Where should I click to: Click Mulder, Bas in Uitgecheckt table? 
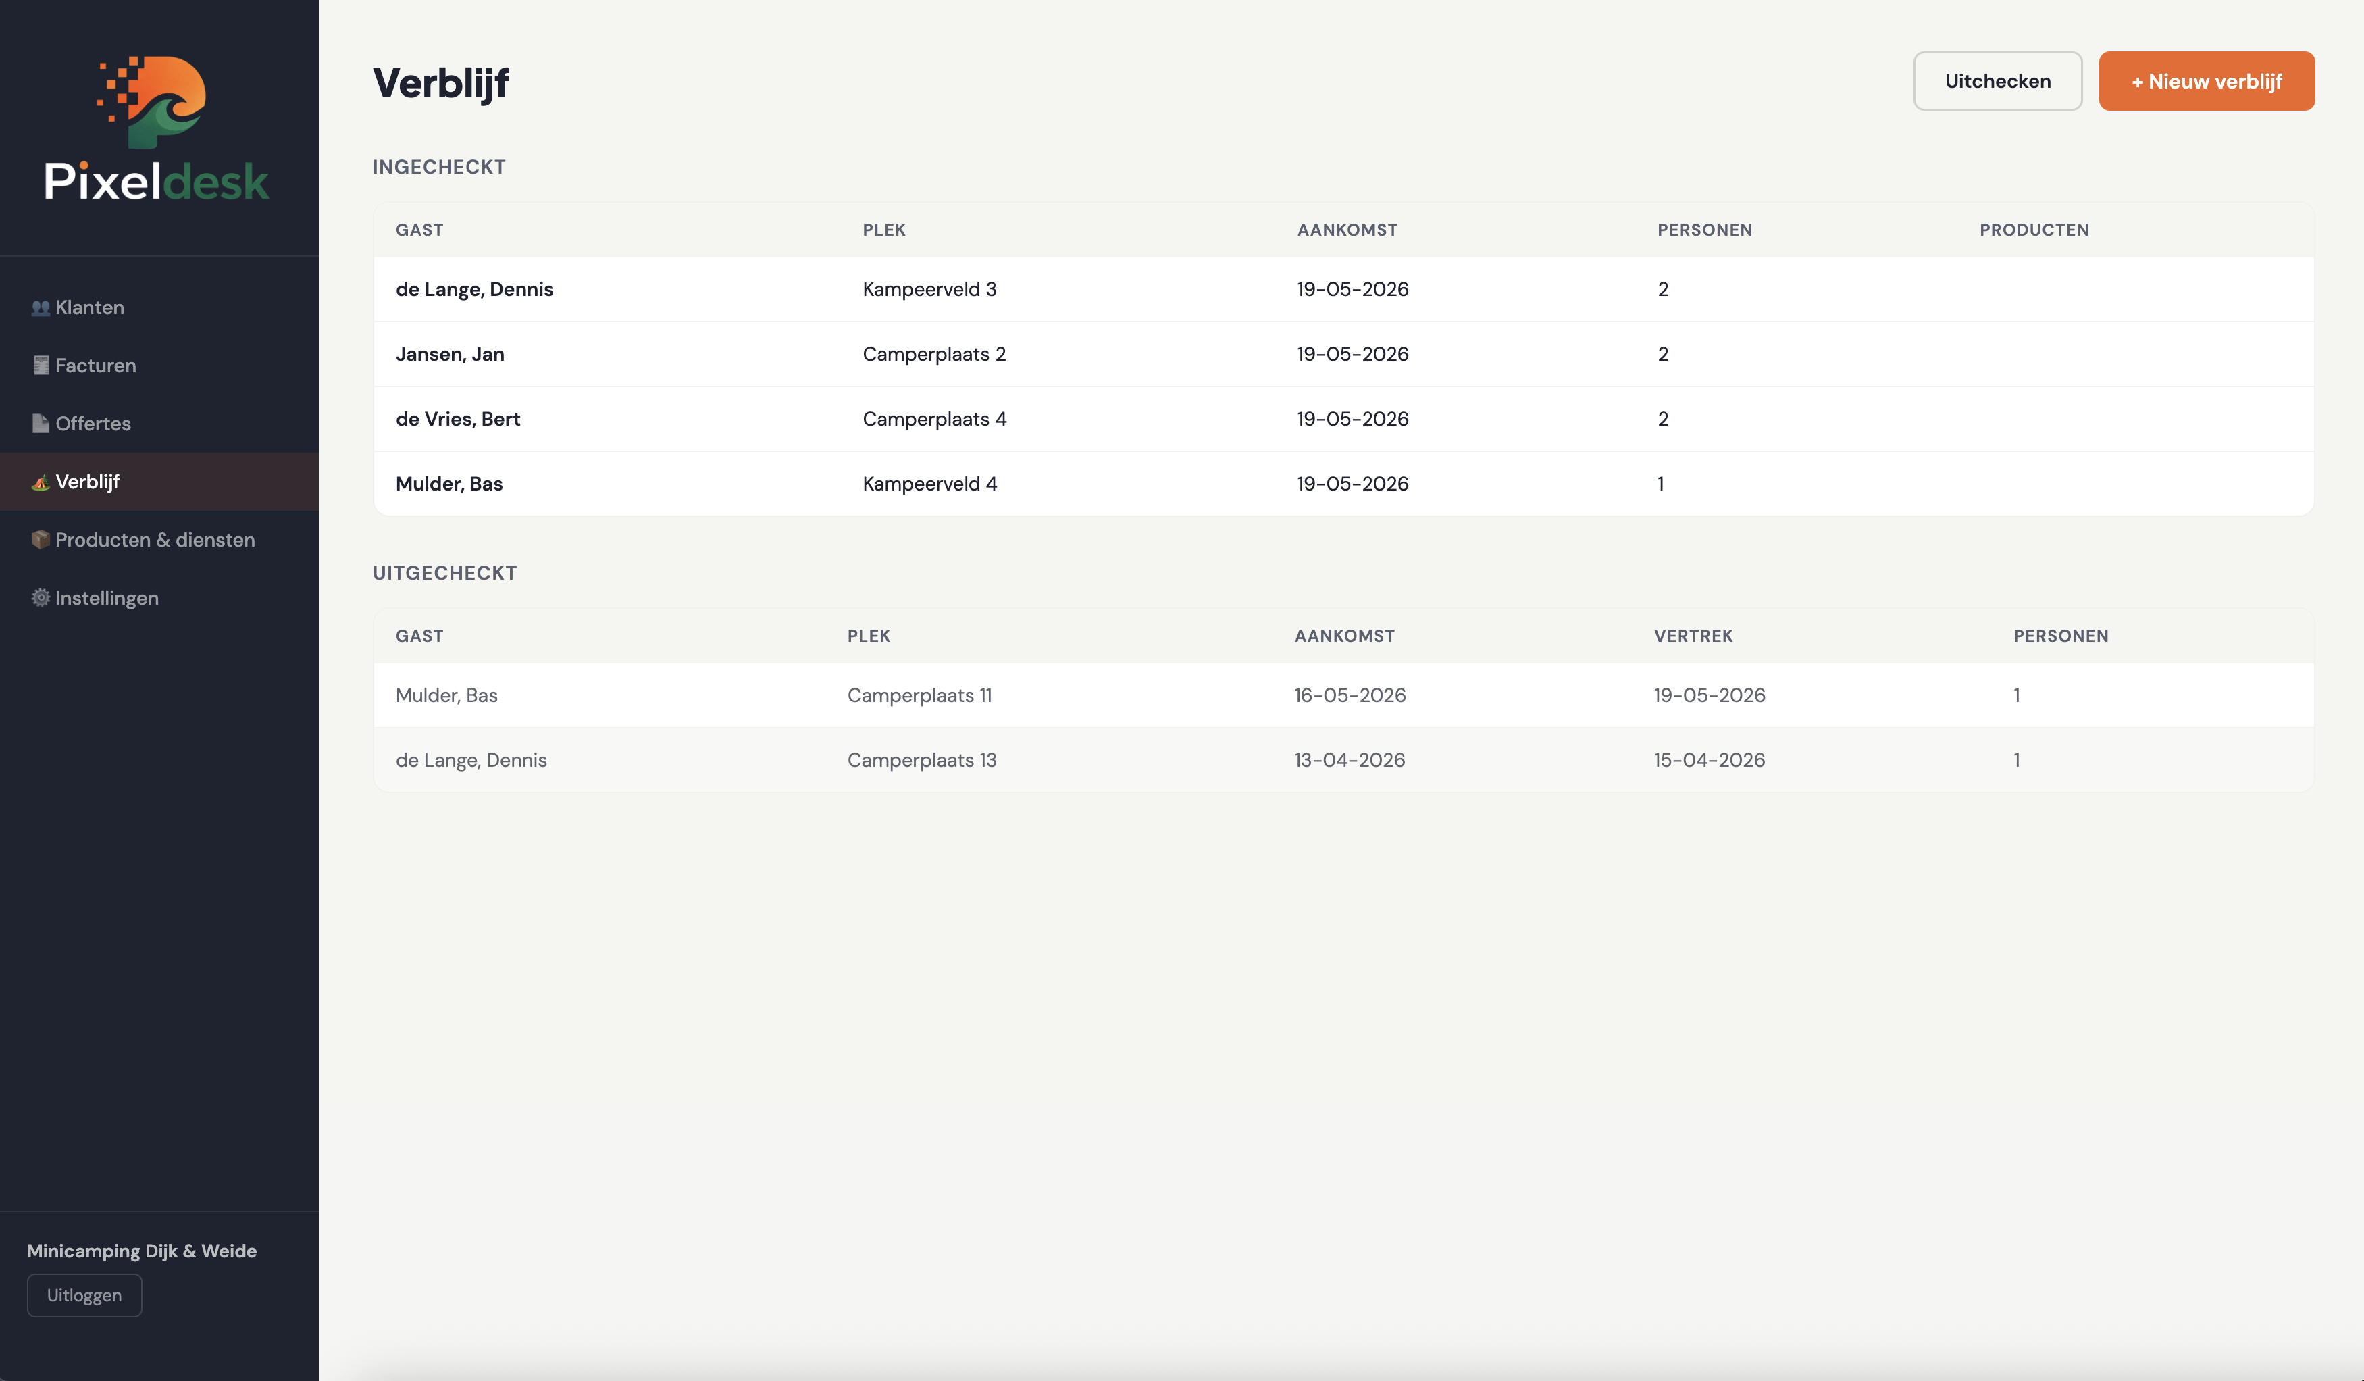pos(446,696)
